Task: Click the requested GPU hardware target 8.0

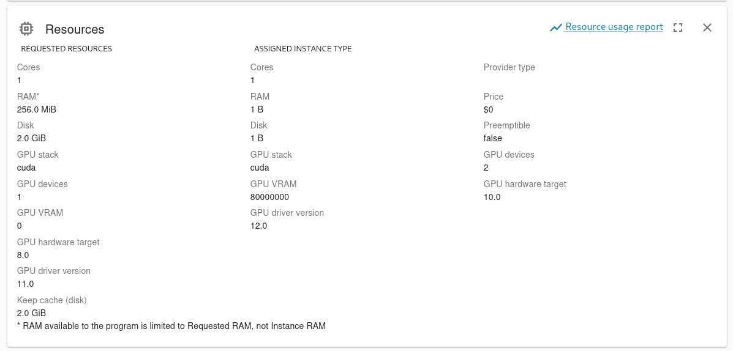Action: coord(23,255)
